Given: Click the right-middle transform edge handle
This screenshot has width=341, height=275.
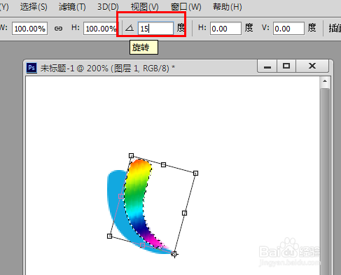Looking at the screenshot, I should pyautogui.click(x=184, y=213).
